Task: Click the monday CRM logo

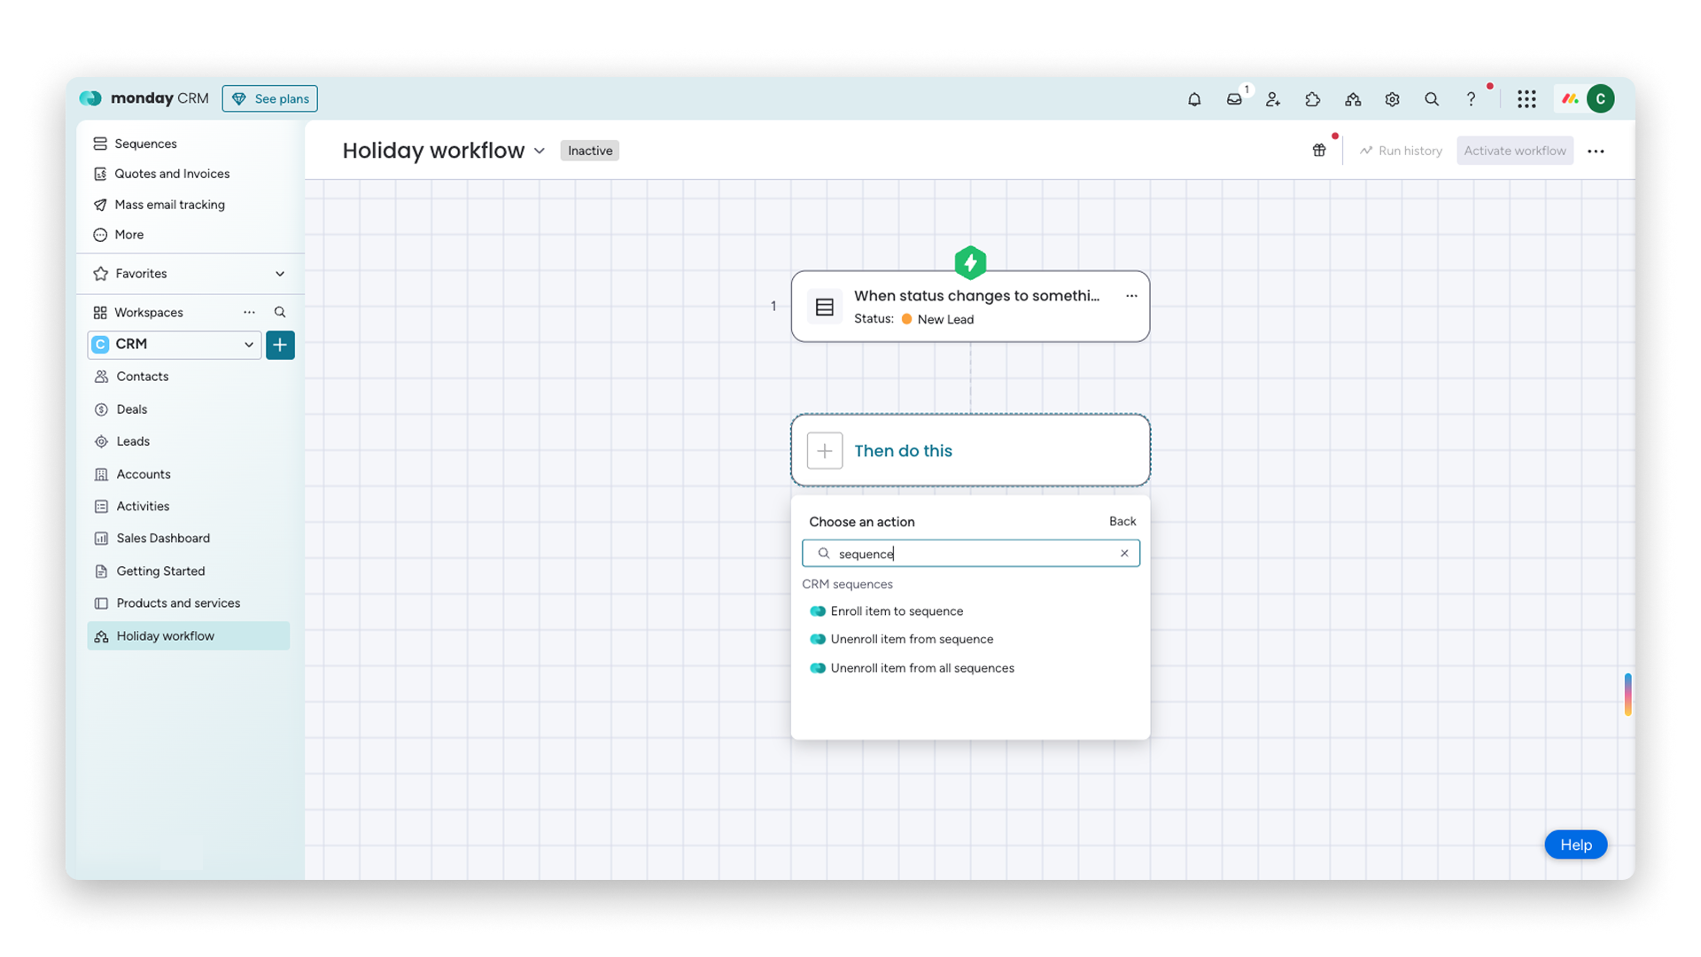Action: [x=144, y=98]
